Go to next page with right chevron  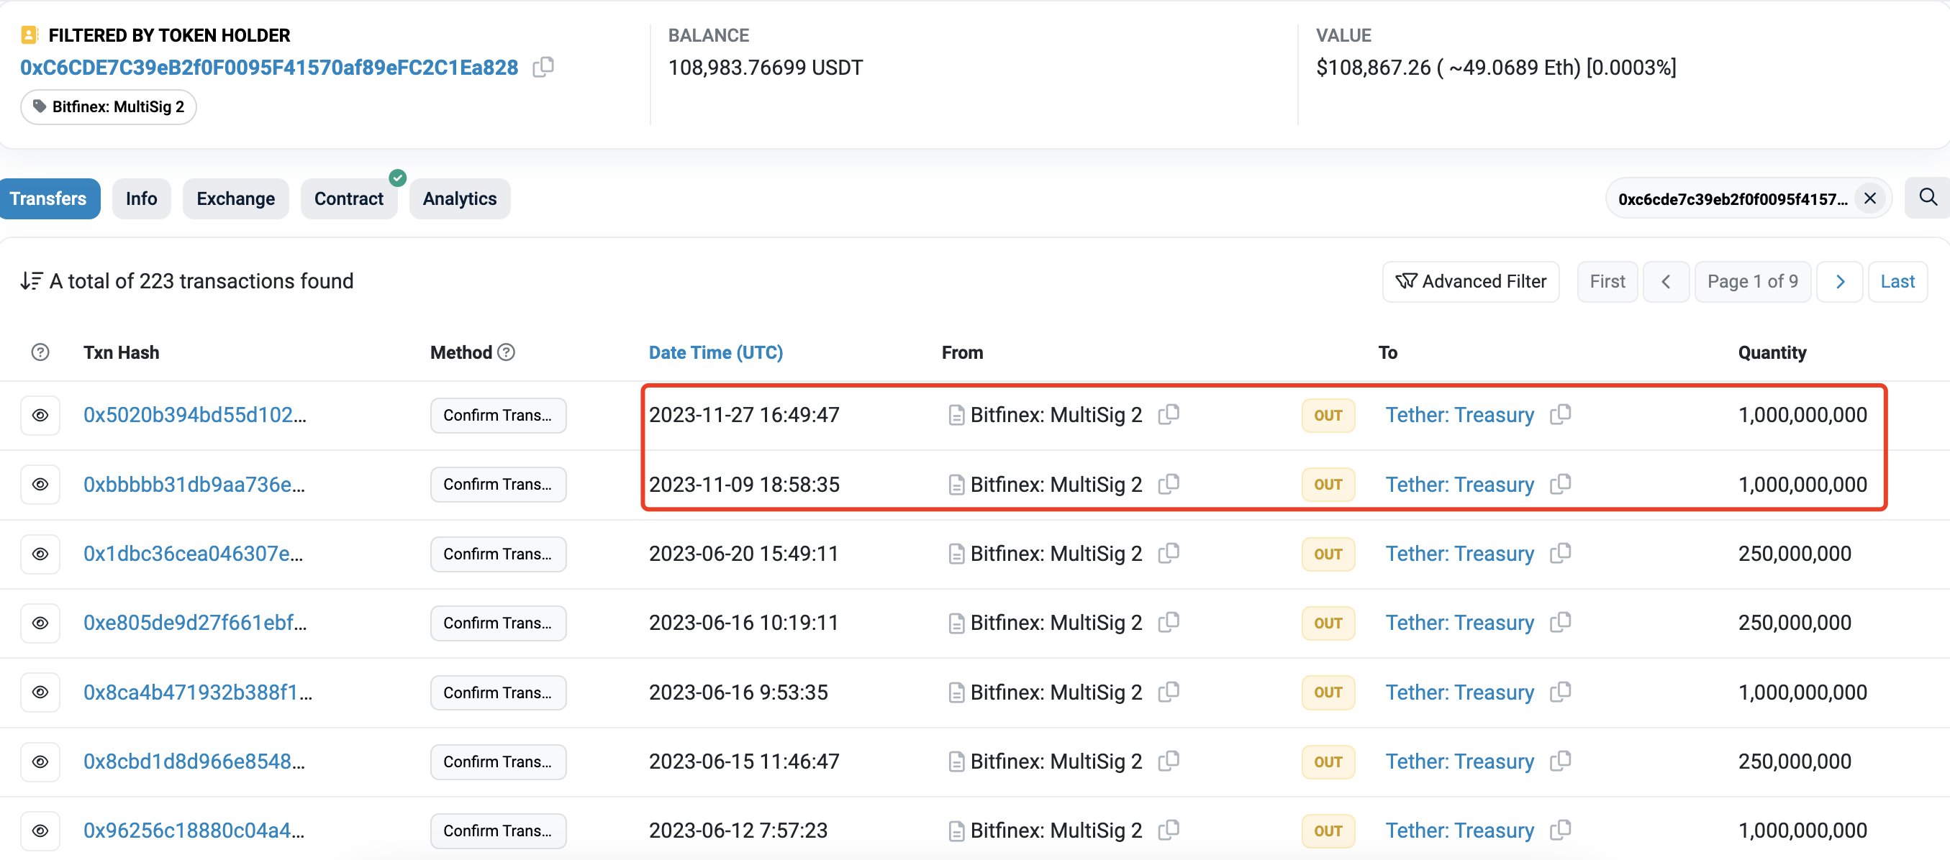pyautogui.click(x=1839, y=281)
